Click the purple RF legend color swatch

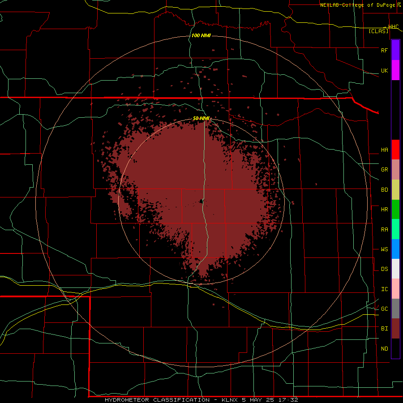[x=395, y=50]
